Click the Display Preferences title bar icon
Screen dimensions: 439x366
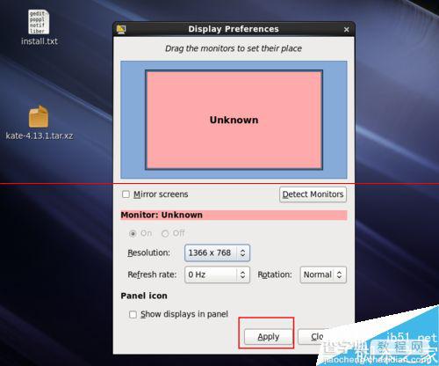point(121,29)
